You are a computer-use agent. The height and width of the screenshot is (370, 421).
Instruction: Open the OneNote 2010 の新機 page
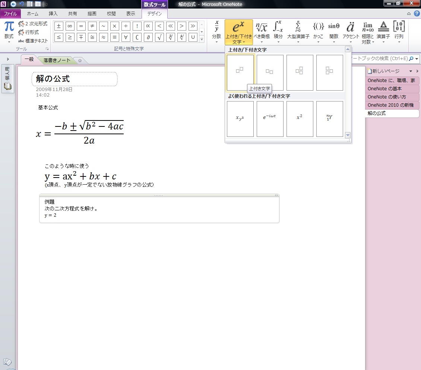[392, 105]
